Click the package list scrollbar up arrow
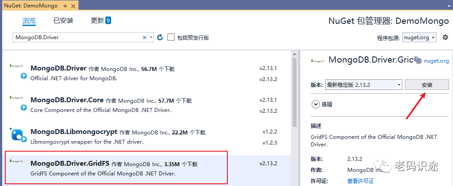453x186 pixels. 294,54
